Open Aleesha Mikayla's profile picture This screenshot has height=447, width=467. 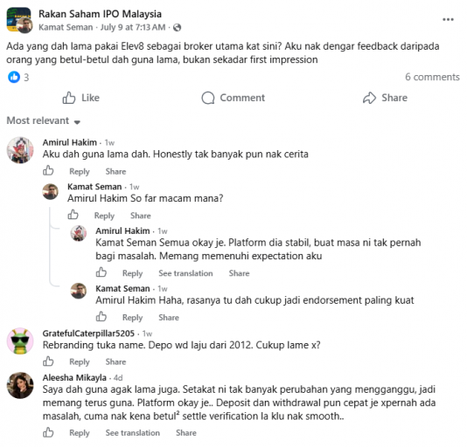[20, 385]
